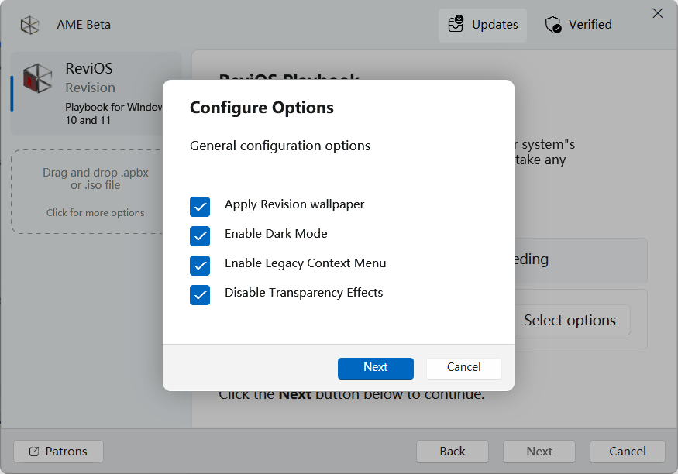This screenshot has width=678, height=474.
Task: Uncheck Enable Dark Mode option
Action: pyautogui.click(x=200, y=235)
